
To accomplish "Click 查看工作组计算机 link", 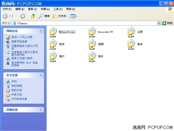I will [x=22, y=58].
